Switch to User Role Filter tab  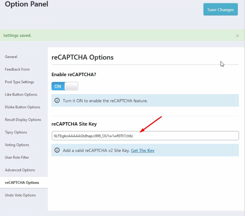[17, 157]
